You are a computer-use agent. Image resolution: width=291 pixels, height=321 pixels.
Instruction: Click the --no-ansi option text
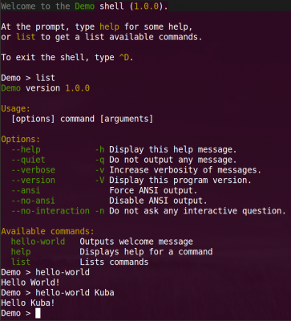pyautogui.click(x=33, y=201)
